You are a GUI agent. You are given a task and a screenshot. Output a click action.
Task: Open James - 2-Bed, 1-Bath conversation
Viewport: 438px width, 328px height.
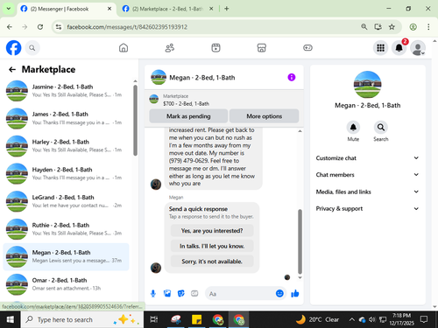pos(67,118)
